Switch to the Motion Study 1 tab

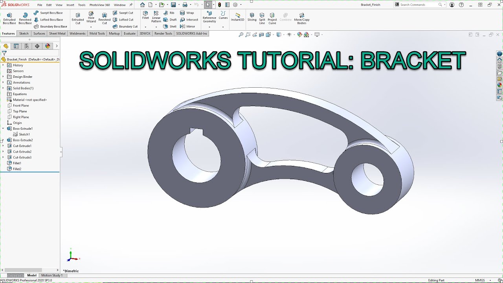(52, 275)
